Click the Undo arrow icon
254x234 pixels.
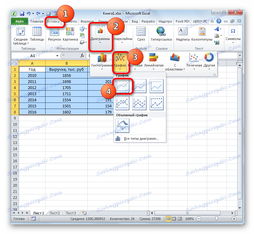coord(29,14)
